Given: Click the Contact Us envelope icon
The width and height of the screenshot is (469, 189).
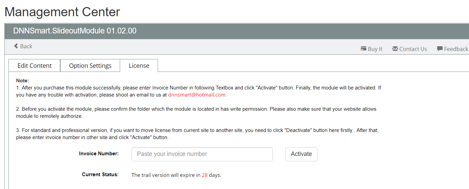Looking at the screenshot, I should coord(395,49).
